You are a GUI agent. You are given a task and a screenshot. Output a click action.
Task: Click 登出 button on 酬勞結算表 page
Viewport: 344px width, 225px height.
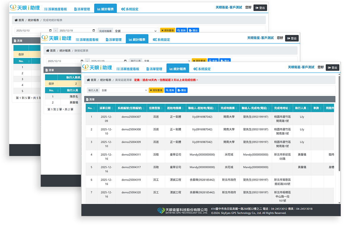(292, 38)
